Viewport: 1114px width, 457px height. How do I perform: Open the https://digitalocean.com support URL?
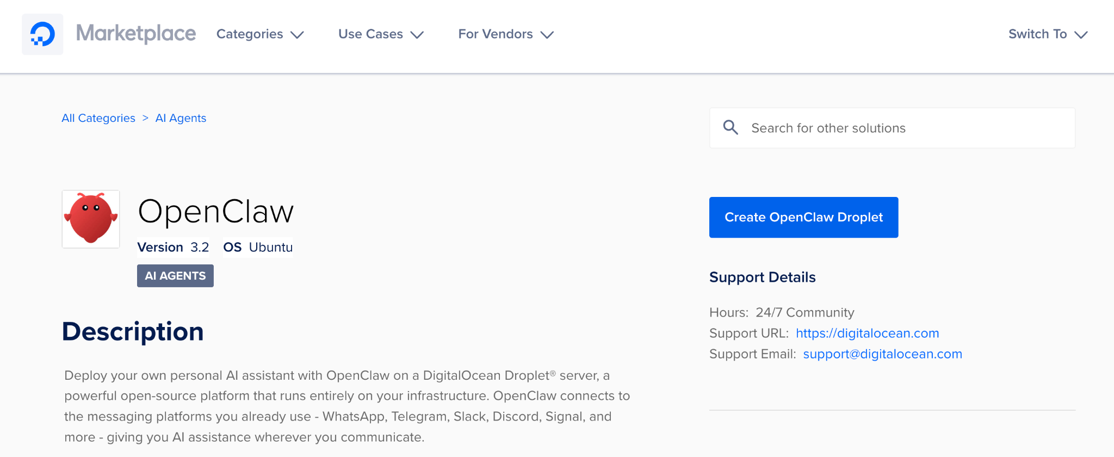pyautogui.click(x=867, y=333)
